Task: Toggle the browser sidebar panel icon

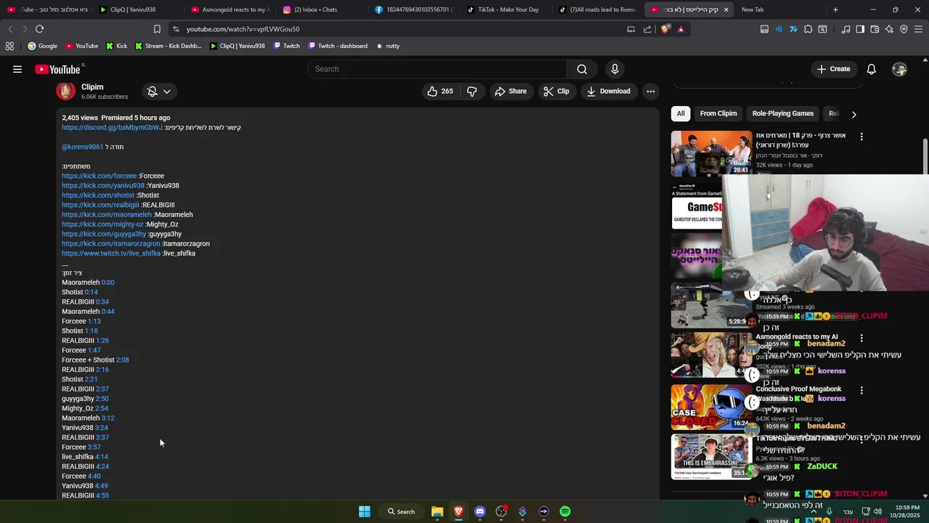Action: click(860, 29)
